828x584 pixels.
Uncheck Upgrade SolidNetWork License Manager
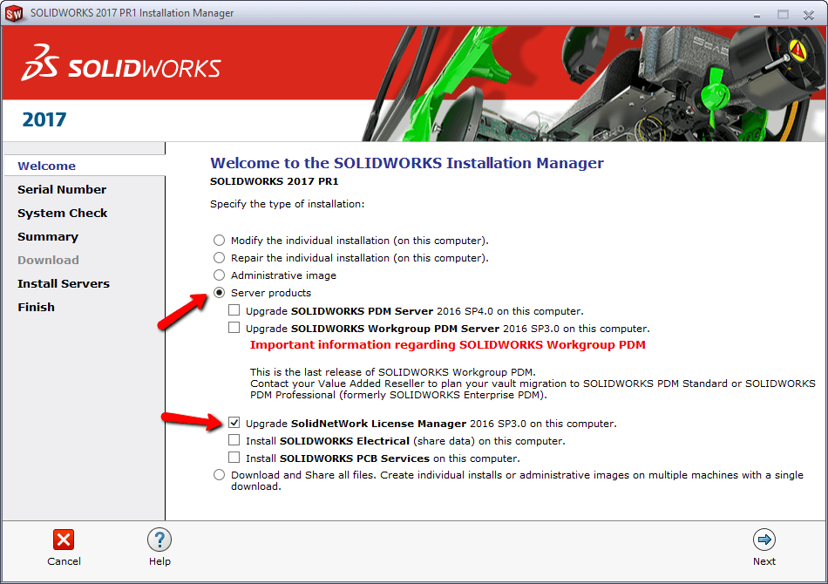click(x=234, y=423)
